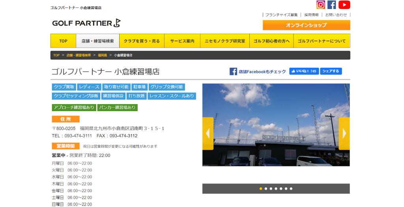Select the fourth carousel dot
Screen dimensions: 404x207
click(276, 188)
